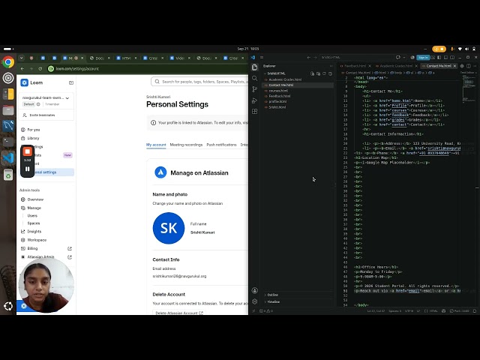Screen dimensions: 480x360
Task: Open the Calculator from the Ubuntu dock
Action: point(8,94)
